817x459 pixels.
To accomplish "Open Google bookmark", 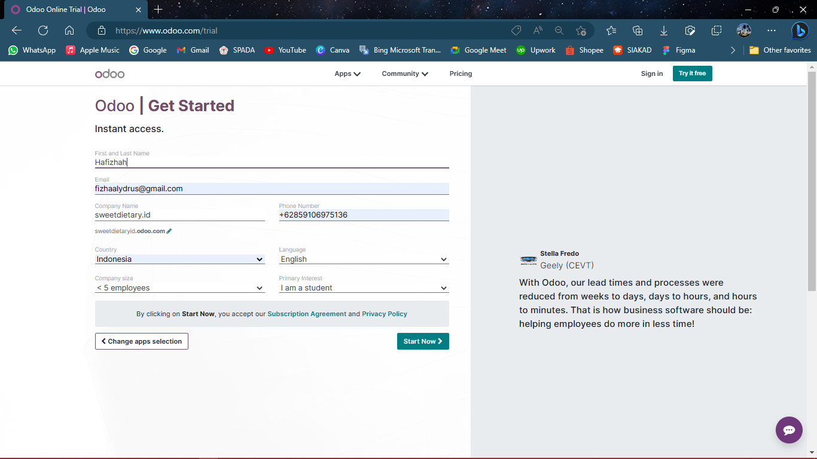I will (x=148, y=50).
